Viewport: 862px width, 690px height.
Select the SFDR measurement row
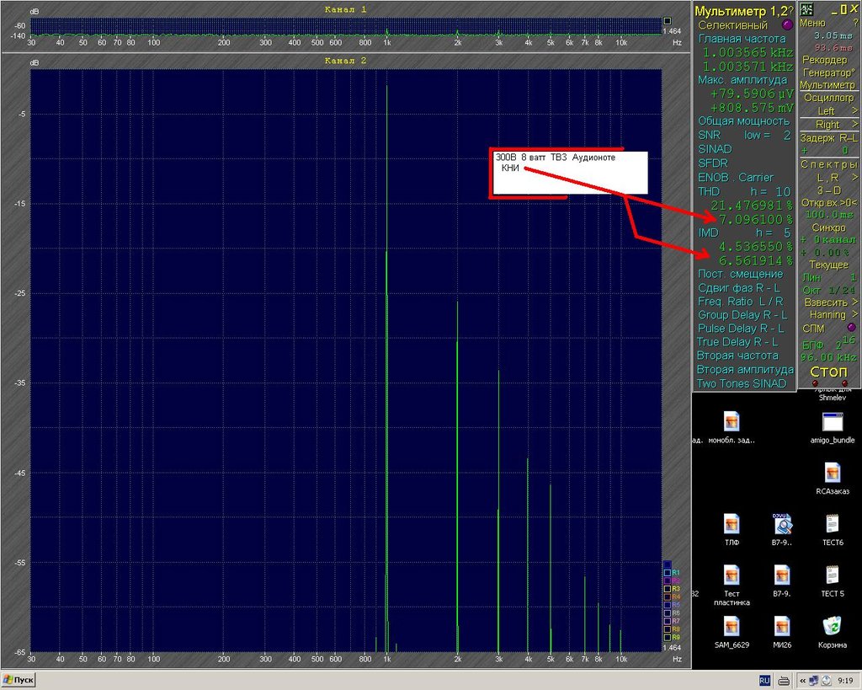tap(713, 163)
